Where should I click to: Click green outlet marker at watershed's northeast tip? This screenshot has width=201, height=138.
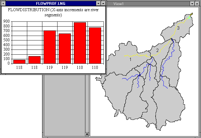click(189, 18)
